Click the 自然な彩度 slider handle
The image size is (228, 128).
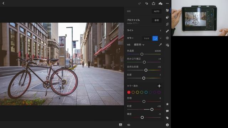146,70
